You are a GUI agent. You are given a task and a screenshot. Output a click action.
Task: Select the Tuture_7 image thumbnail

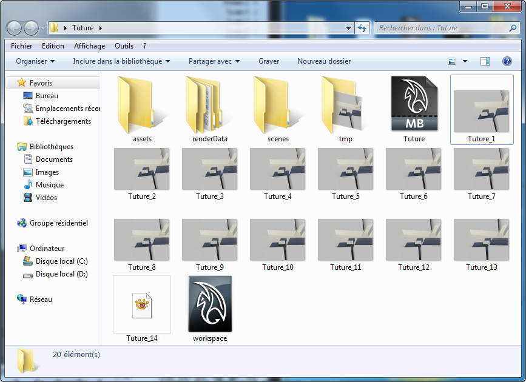482,169
